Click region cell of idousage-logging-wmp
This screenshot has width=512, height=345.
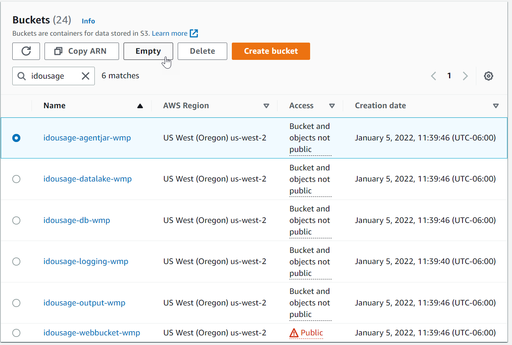coord(215,261)
